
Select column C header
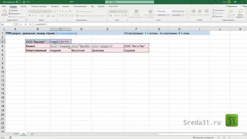[x=61, y=29]
